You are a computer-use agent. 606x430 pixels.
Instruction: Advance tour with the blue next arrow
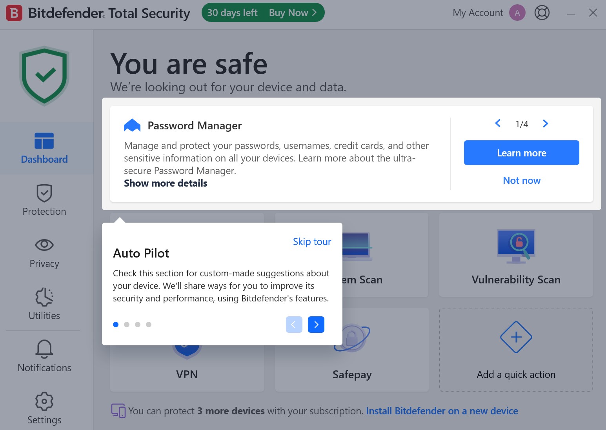[316, 325]
